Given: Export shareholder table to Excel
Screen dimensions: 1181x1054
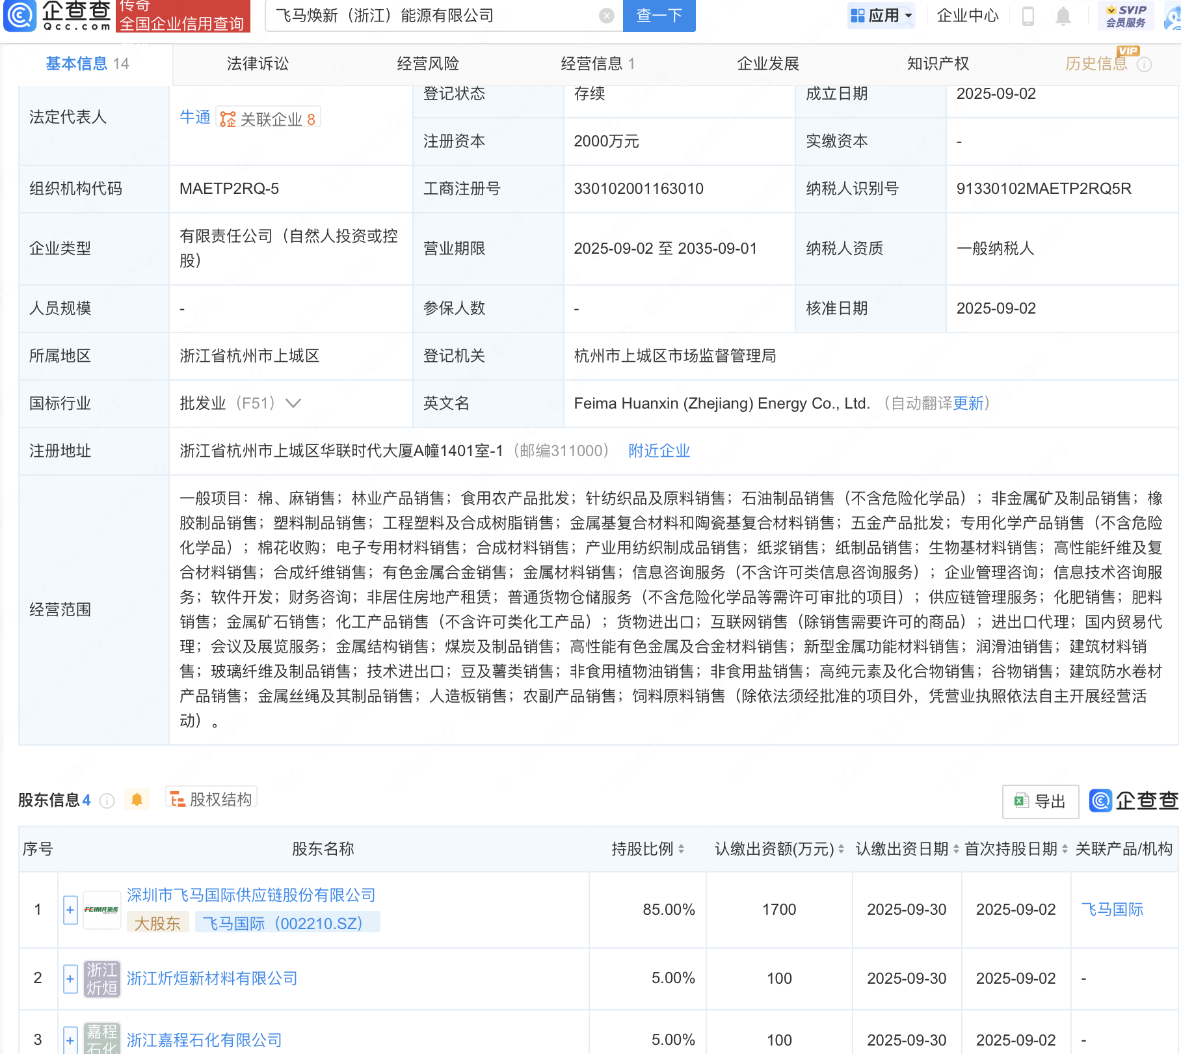Looking at the screenshot, I should pos(1041,801).
